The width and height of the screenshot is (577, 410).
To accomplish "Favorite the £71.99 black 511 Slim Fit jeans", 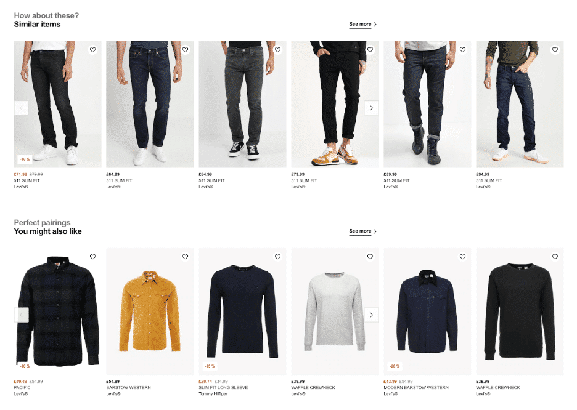I will [x=92, y=50].
